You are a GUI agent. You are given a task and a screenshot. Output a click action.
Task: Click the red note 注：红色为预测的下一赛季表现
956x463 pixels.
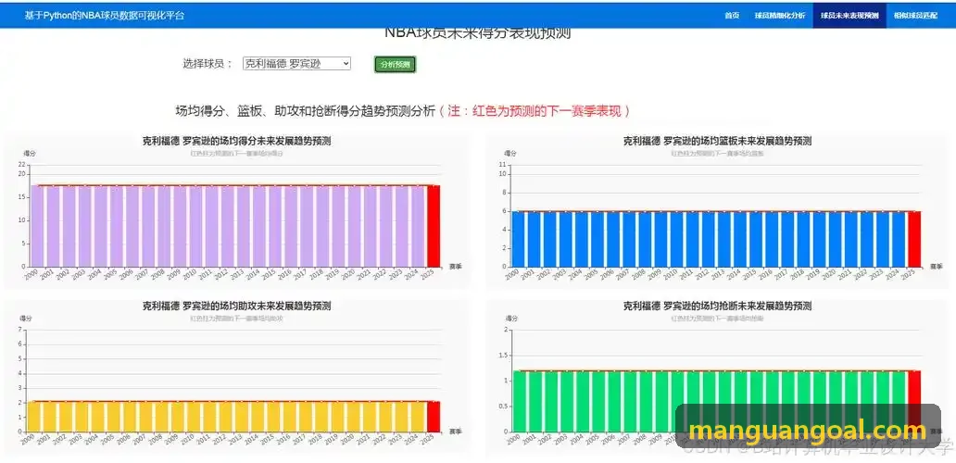(535, 111)
